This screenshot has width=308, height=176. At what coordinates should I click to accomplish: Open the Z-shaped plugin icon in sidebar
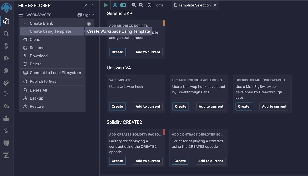[6, 155]
